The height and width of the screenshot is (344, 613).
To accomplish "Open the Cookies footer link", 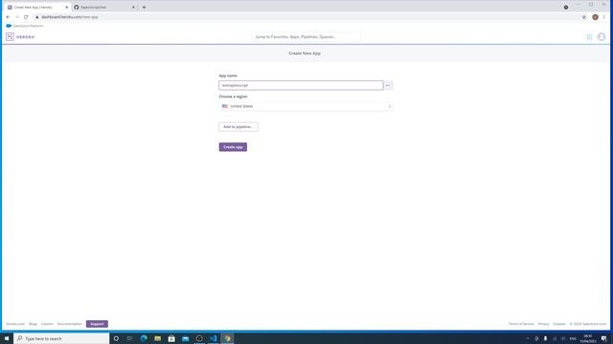I will [x=559, y=324].
